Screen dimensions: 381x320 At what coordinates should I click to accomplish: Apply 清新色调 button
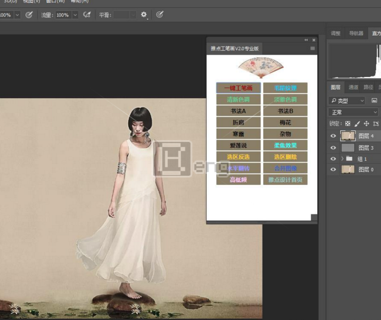(238, 99)
